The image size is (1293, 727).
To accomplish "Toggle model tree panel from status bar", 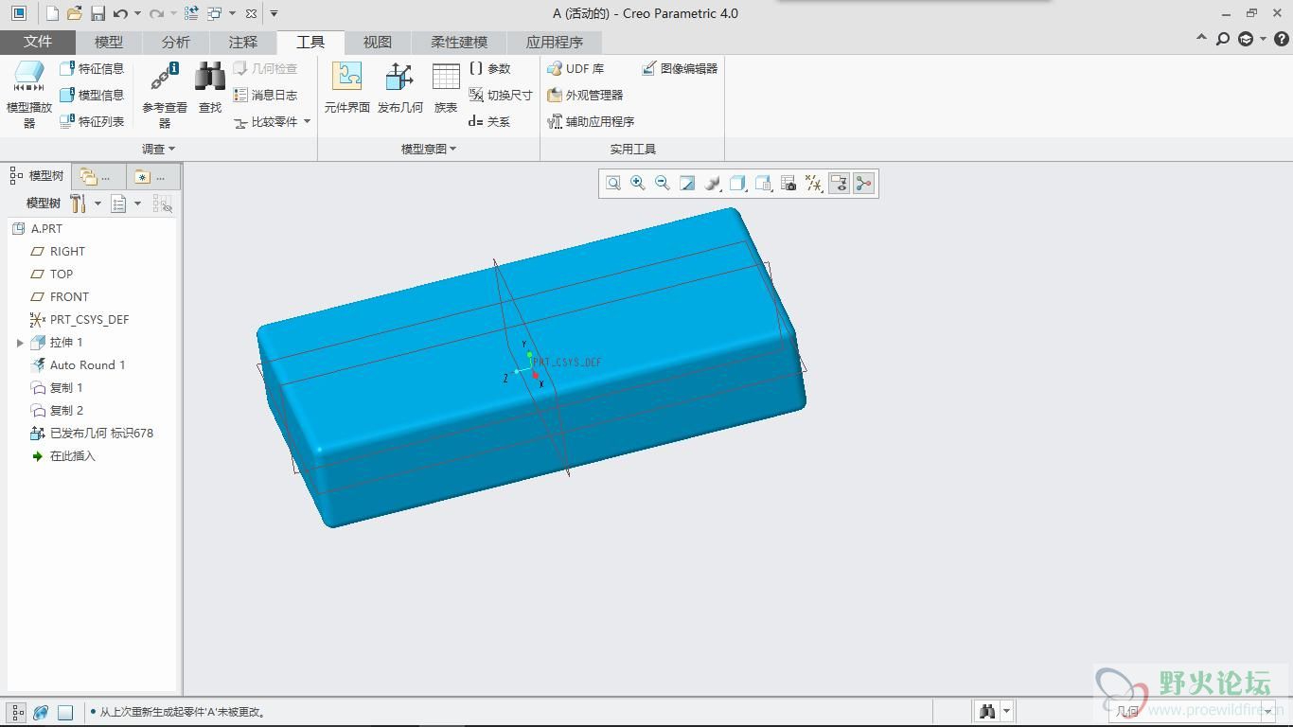I will (x=18, y=712).
